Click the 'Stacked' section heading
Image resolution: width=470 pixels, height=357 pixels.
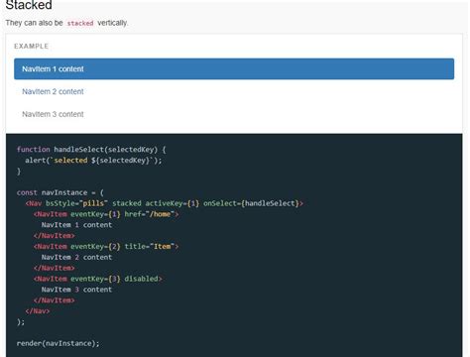(x=29, y=5)
